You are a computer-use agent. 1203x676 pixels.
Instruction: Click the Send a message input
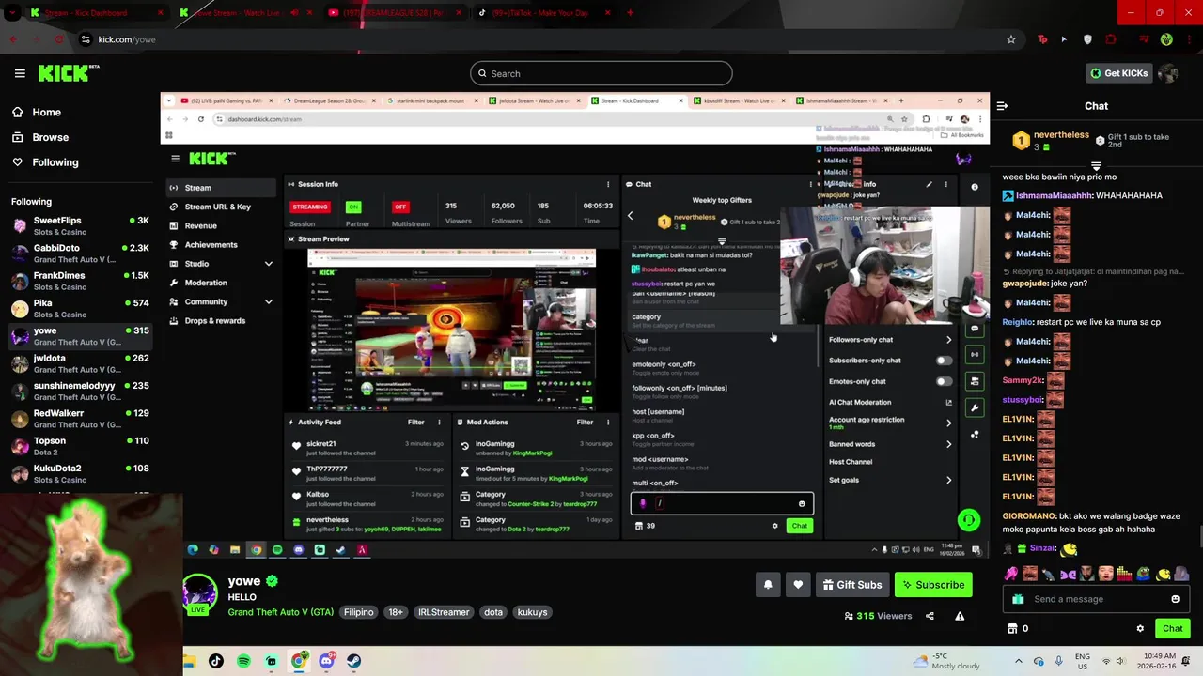pyautogui.click(x=1096, y=599)
